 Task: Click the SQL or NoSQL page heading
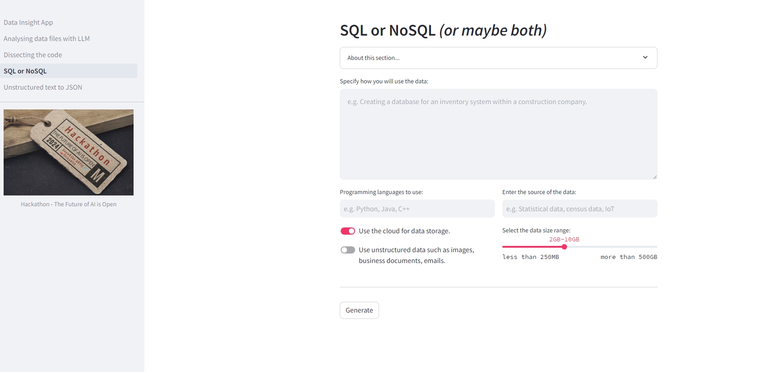443,31
